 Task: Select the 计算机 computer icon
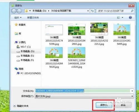[16, 42]
